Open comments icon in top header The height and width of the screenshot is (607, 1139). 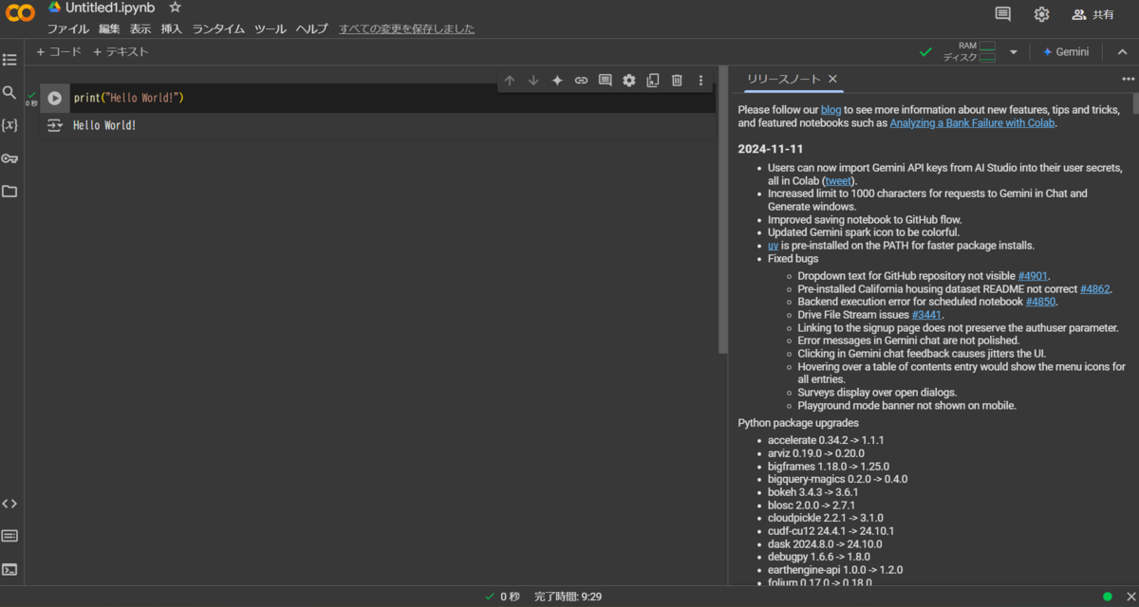point(1002,13)
